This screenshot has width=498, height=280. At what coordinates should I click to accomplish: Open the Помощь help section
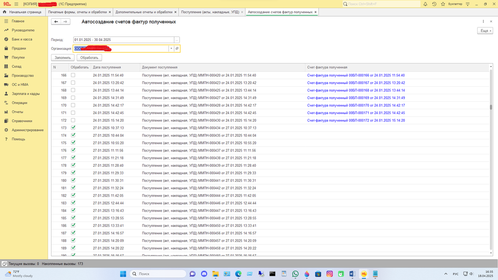click(x=18, y=139)
